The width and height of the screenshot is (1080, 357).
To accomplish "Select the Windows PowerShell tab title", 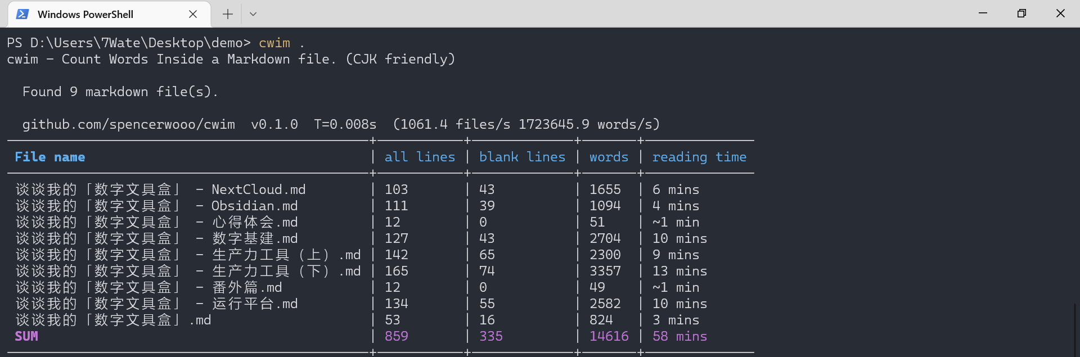I will click(x=85, y=14).
